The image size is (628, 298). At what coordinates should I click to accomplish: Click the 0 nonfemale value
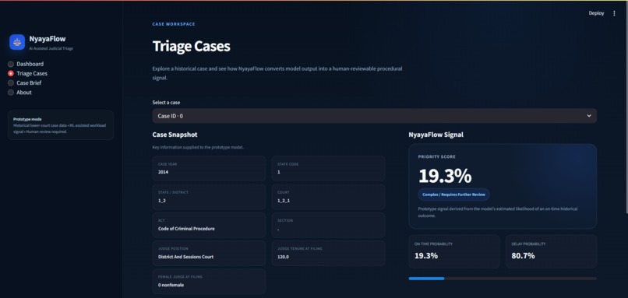[x=171, y=286]
